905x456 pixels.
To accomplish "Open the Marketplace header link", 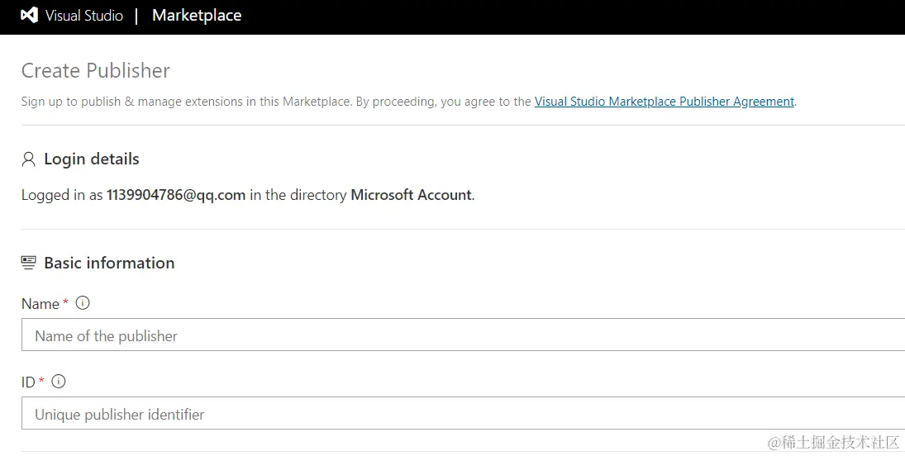I will coord(197,16).
